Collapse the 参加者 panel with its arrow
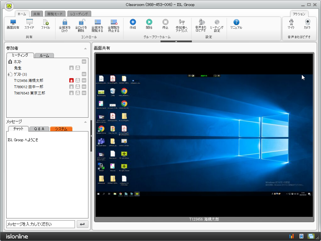Image resolution: width=321 pixels, height=241 pixels. click(x=85, y=48)
